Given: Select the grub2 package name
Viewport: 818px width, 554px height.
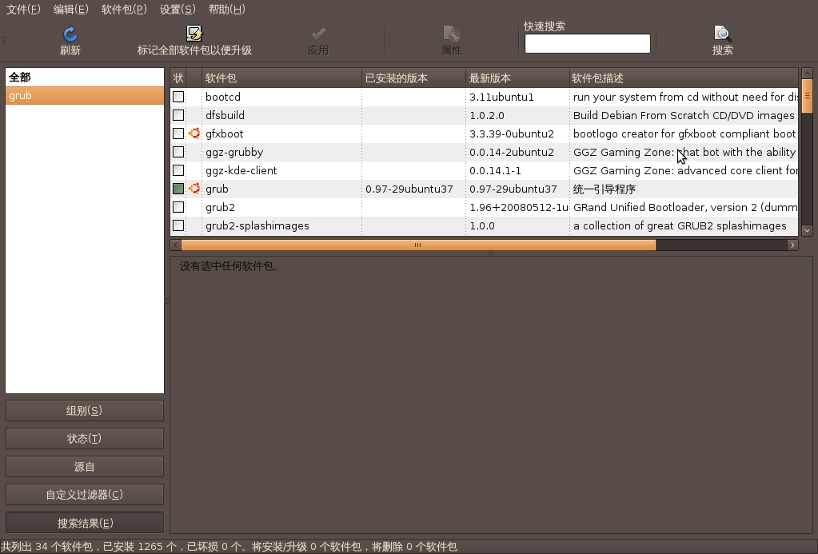Looking at the screenshot, I should [x=220, y=208].
